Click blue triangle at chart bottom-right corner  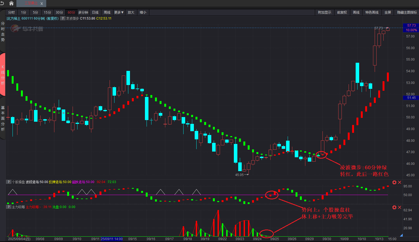[401, 235]
